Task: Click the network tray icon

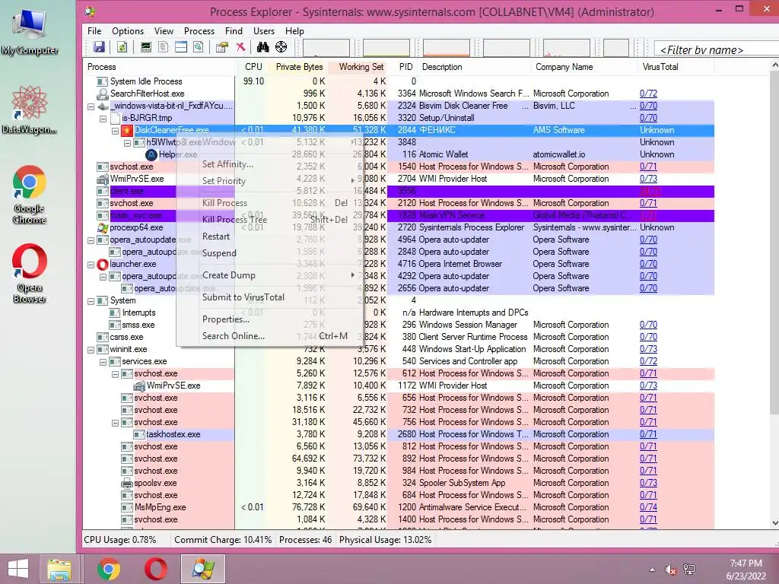Action: [689, 570]
